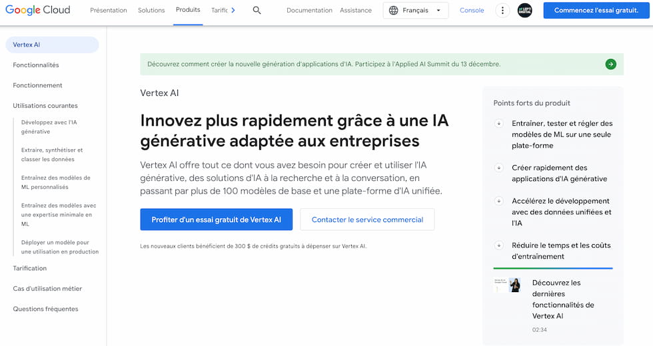This screenshot has width=653, height=346.
Task: Open the Documentation link
Action: (x=309, y=11)
